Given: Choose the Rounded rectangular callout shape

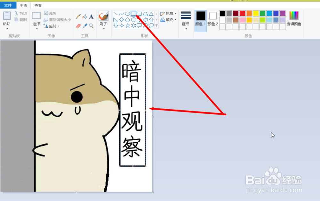Looking at the screenshot, I should [140, 26].
